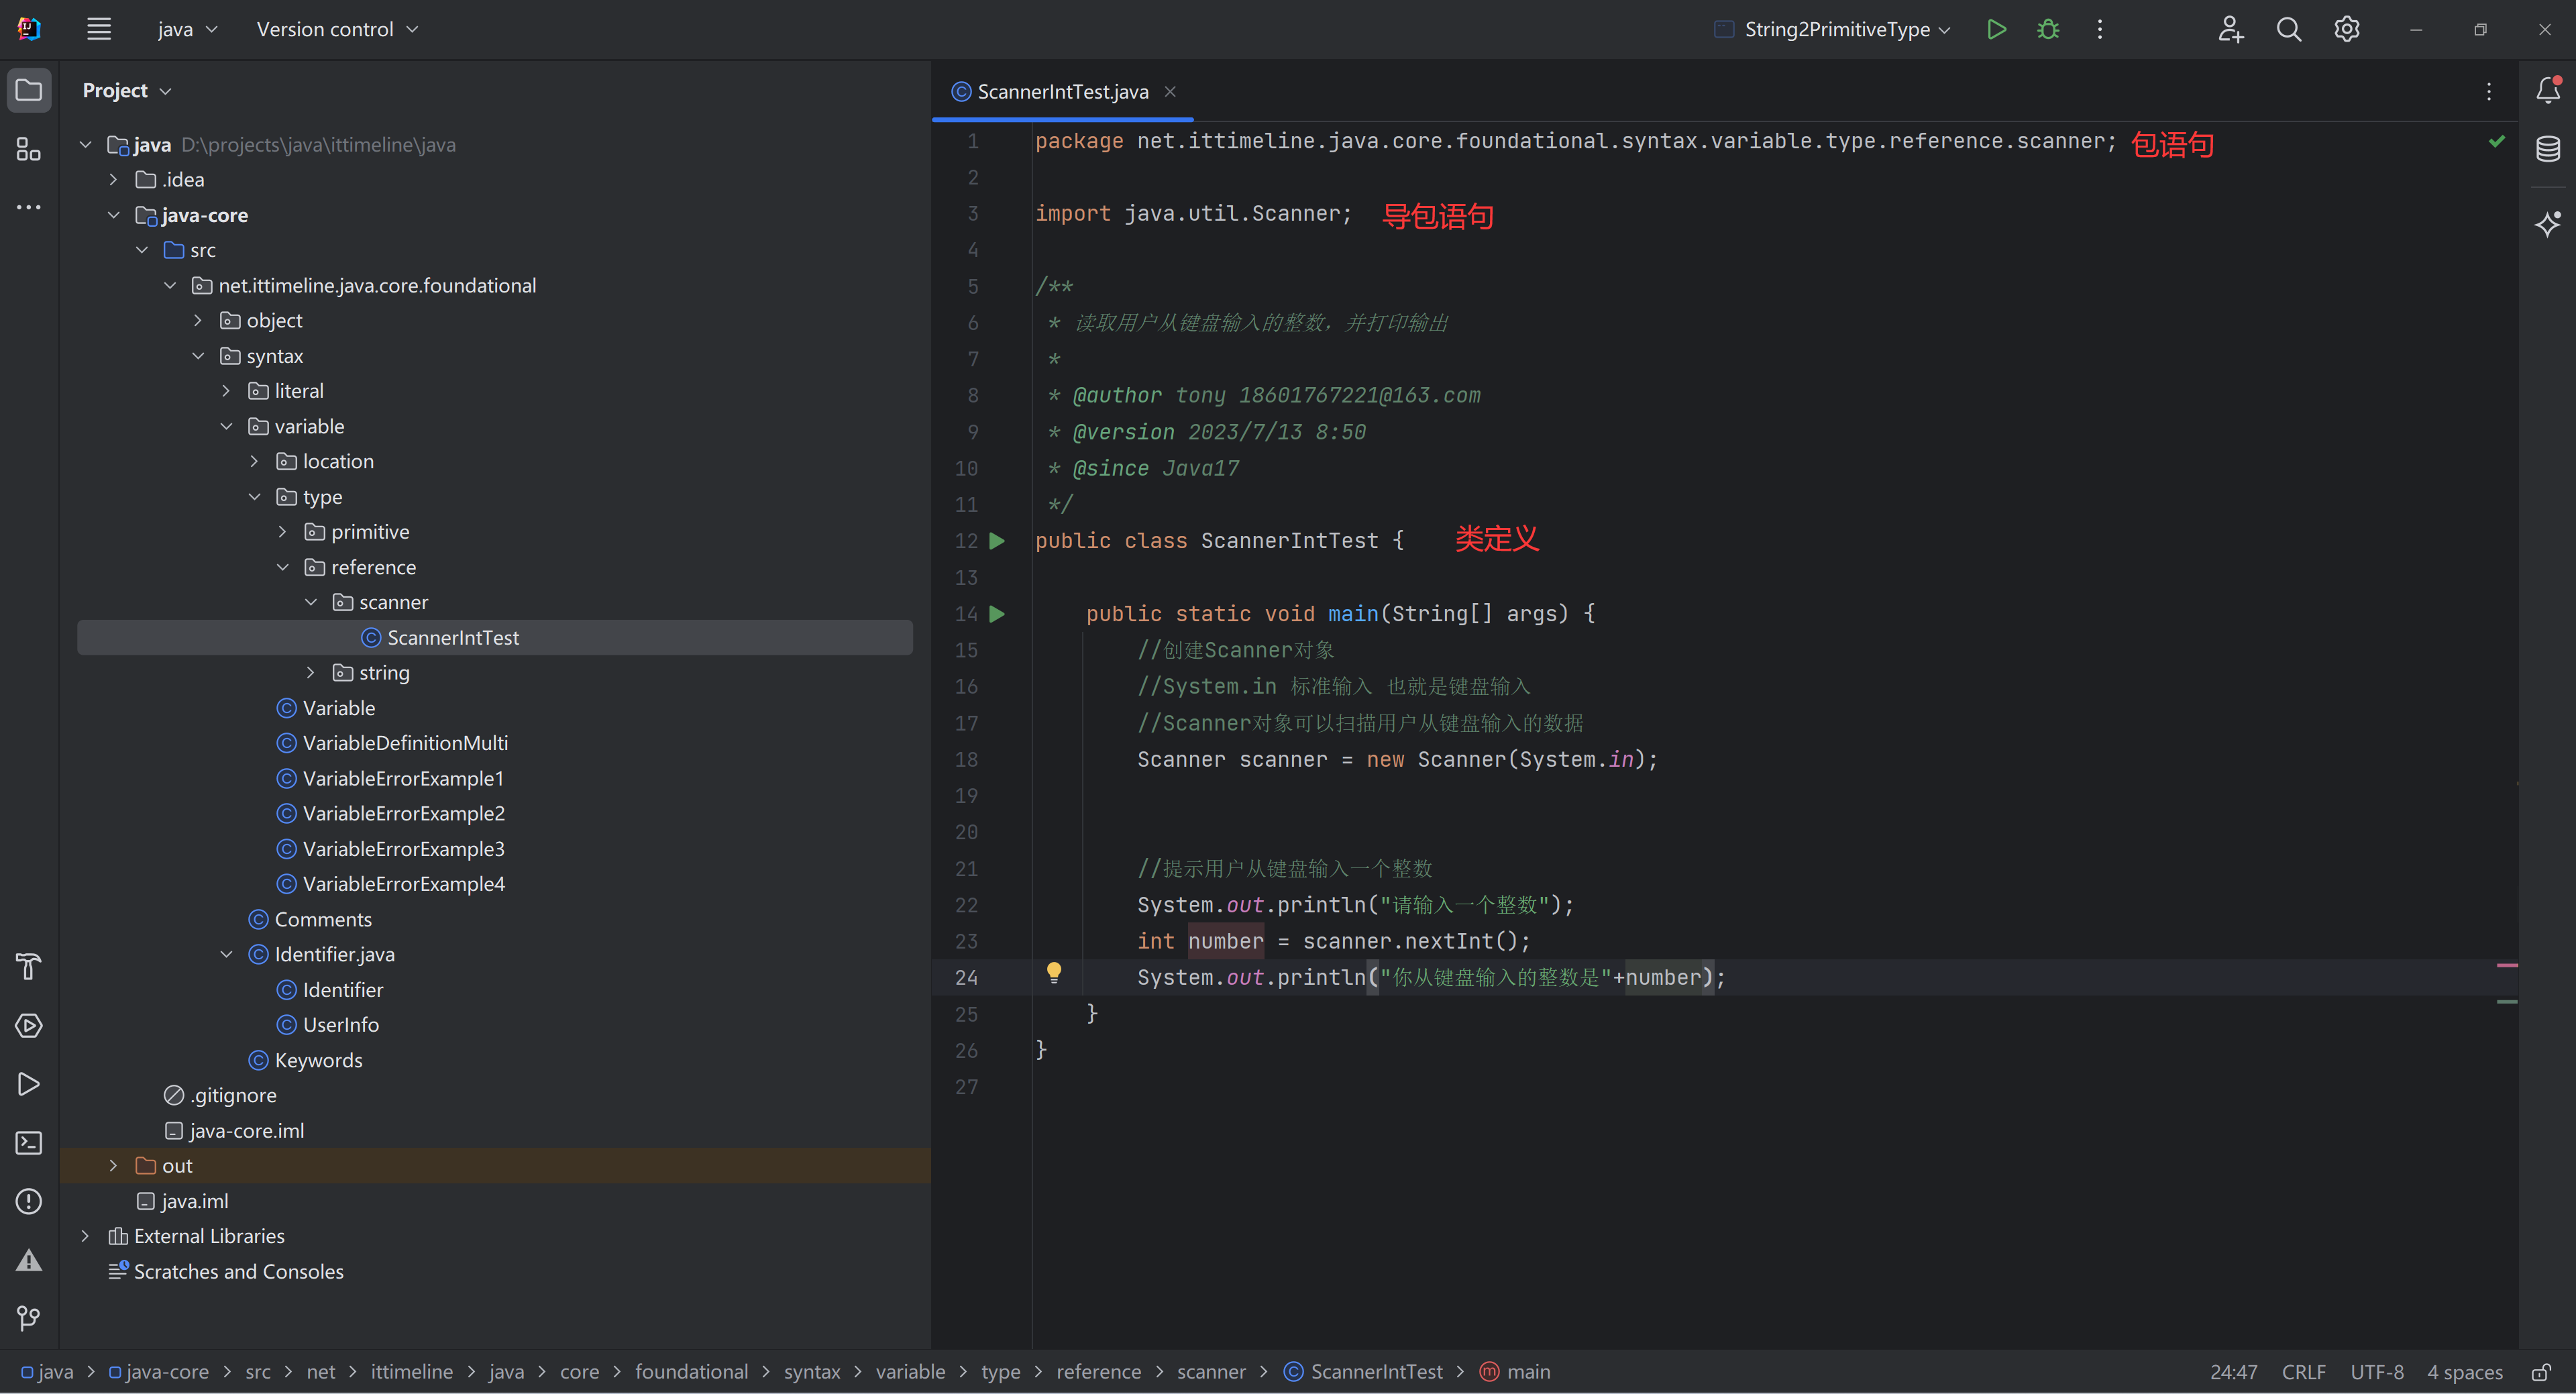
Task: Collapse the java-core module
Action: [113, 215]
